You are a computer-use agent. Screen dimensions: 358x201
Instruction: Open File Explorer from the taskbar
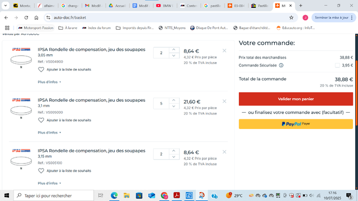pos(126,195)
